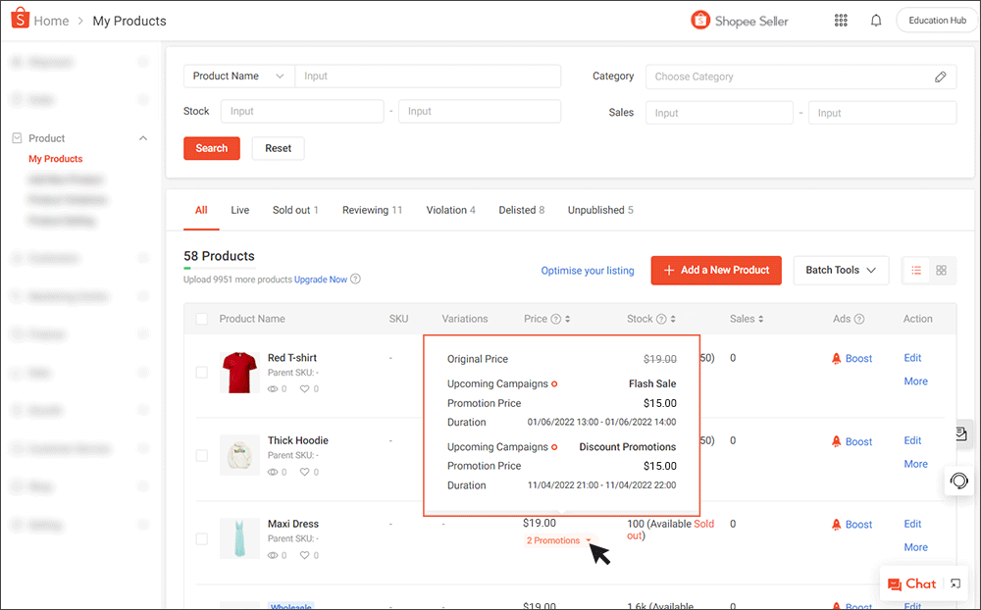Screen dimensions: 981x610
Task: Select the checkbox for Thick Hoodie
Action: [x=202, y=455]
